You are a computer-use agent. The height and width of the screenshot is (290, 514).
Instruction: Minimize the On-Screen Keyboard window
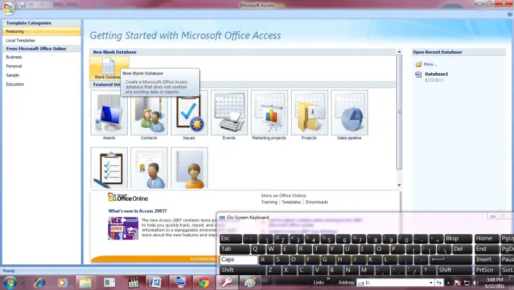click(x=492, y=216)
